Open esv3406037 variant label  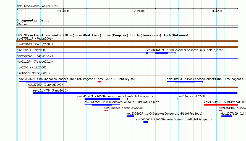174,119
